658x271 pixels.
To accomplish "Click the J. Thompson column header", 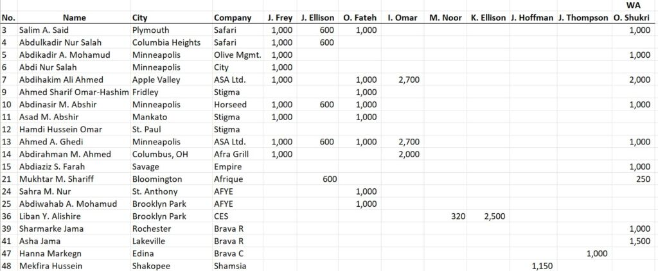I will [583, 17].
